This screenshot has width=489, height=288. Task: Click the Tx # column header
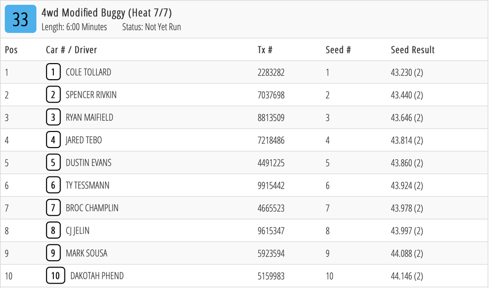265,50
